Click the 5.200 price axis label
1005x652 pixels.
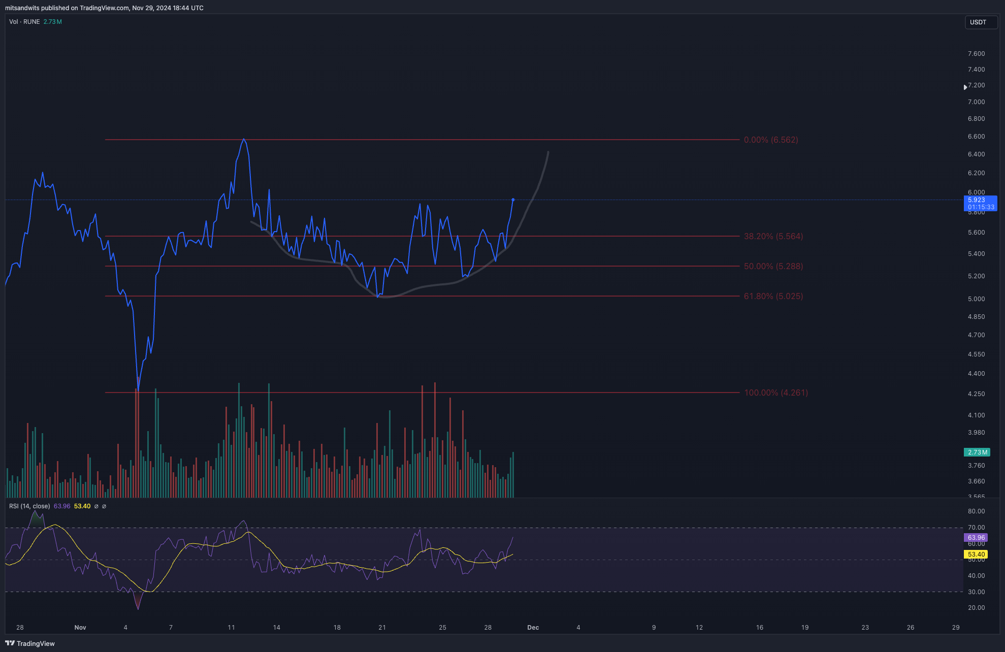click(x=977, y=276)
